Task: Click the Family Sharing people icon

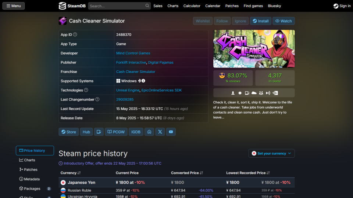Action: click(x=261, y=93)
